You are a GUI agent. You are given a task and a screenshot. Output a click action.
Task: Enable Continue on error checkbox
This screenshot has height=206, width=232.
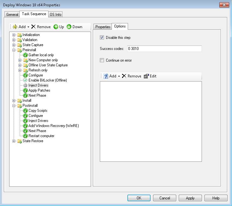(x=102, y=60)
